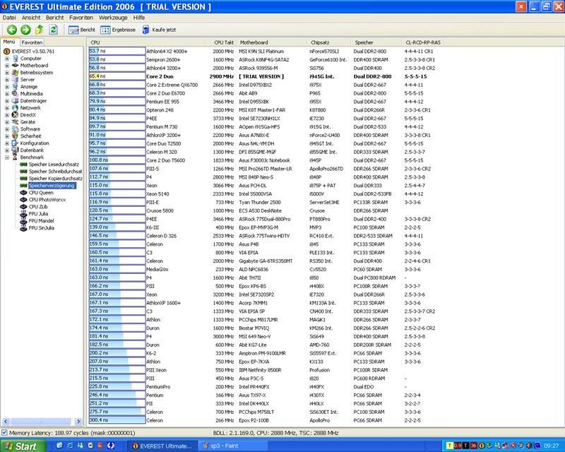This screenshot has height=452, width=565.
Task: Sort by the Speicher column header
Action: click(x=376, y=42)
